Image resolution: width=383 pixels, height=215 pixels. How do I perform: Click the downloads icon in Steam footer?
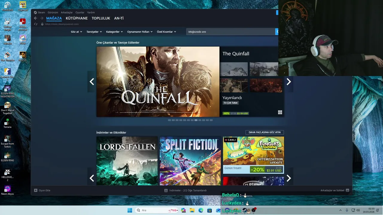pos(166,190)
